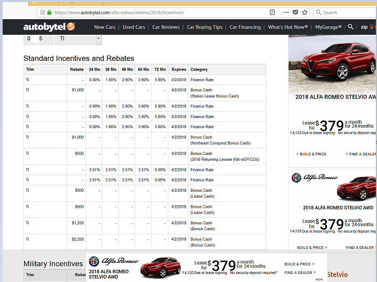377x282 pixels.
Task: Open MyGarage menu item
Action: (x=328, y=27)
